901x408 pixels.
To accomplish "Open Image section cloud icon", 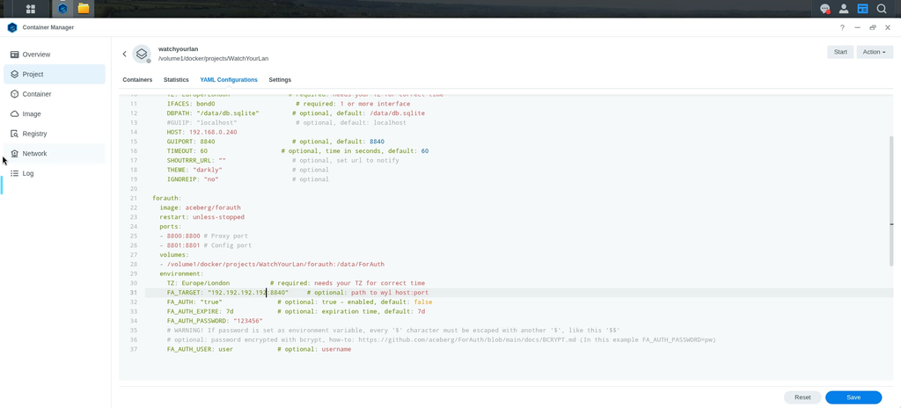I will 15,113.
